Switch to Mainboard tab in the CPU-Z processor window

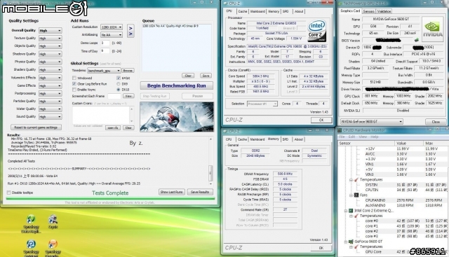257,11
